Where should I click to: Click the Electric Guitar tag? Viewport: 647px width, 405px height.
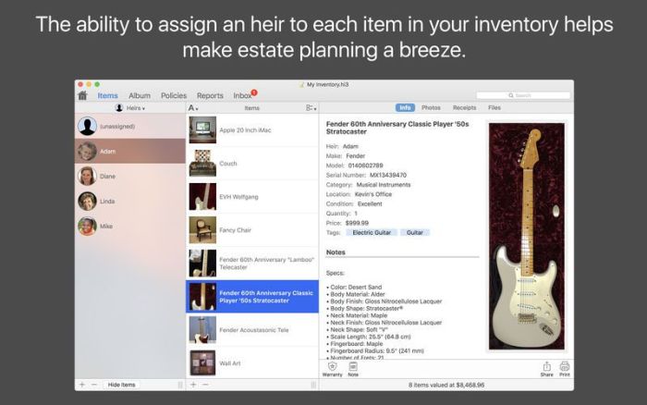372,232
